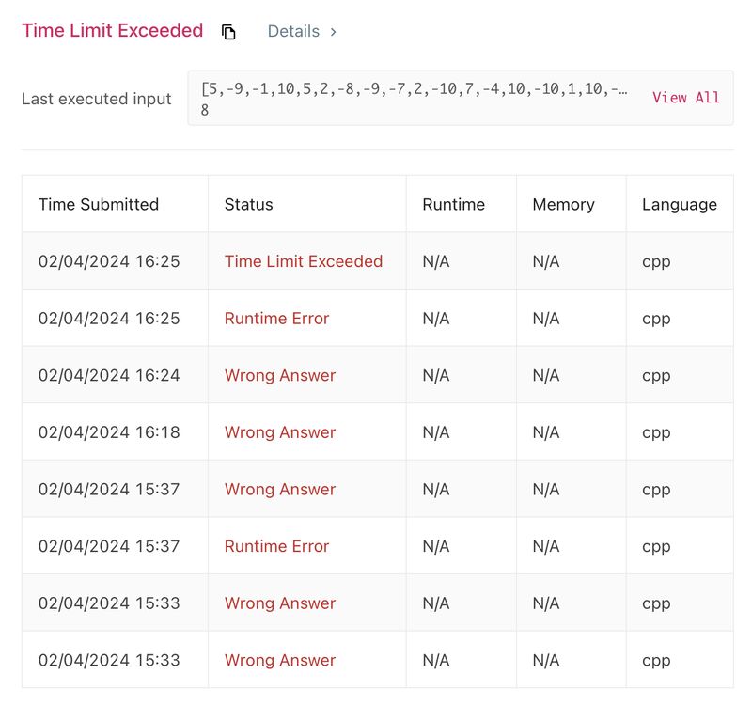752x705 pixels.
Task: Open the Time Limit Exceeded submission status
Action: coord(303,261)
